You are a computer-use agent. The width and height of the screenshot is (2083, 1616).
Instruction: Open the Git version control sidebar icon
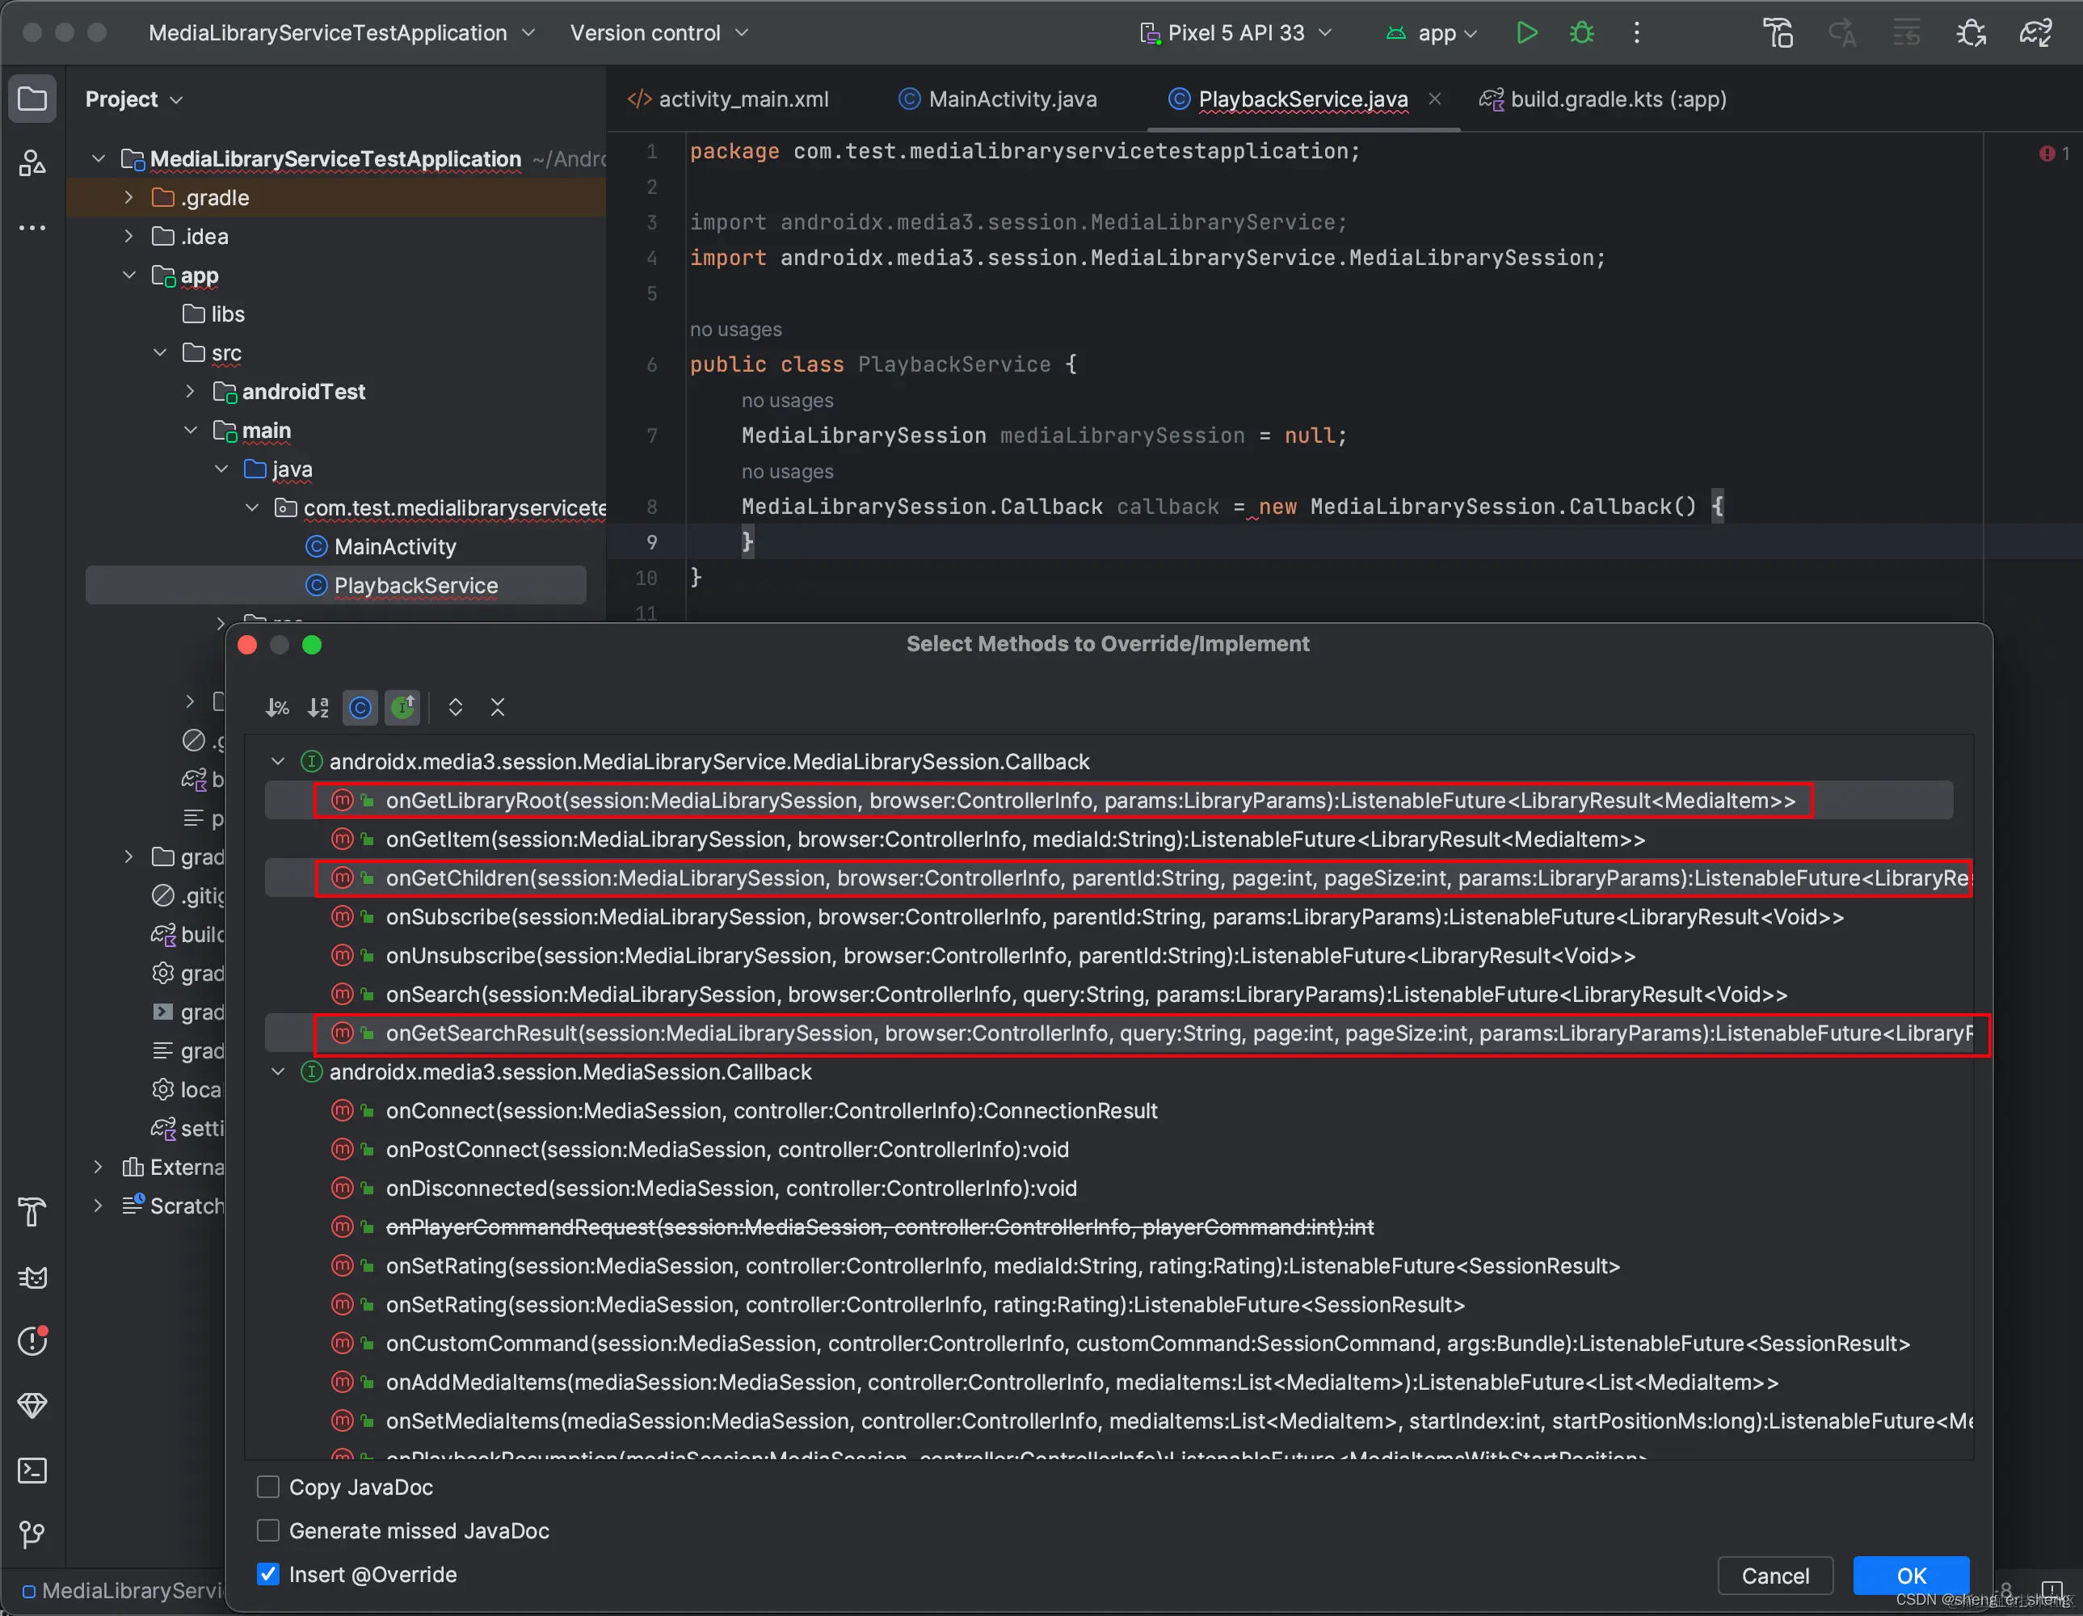click(x=32, y=1534)
